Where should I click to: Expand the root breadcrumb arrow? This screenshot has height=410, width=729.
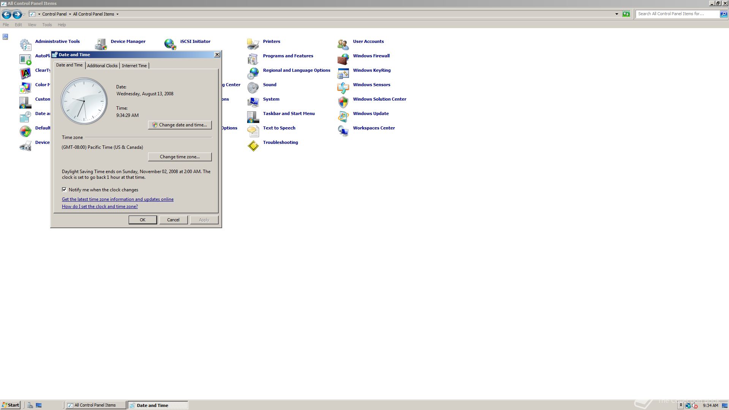click(x=39, y=14)
